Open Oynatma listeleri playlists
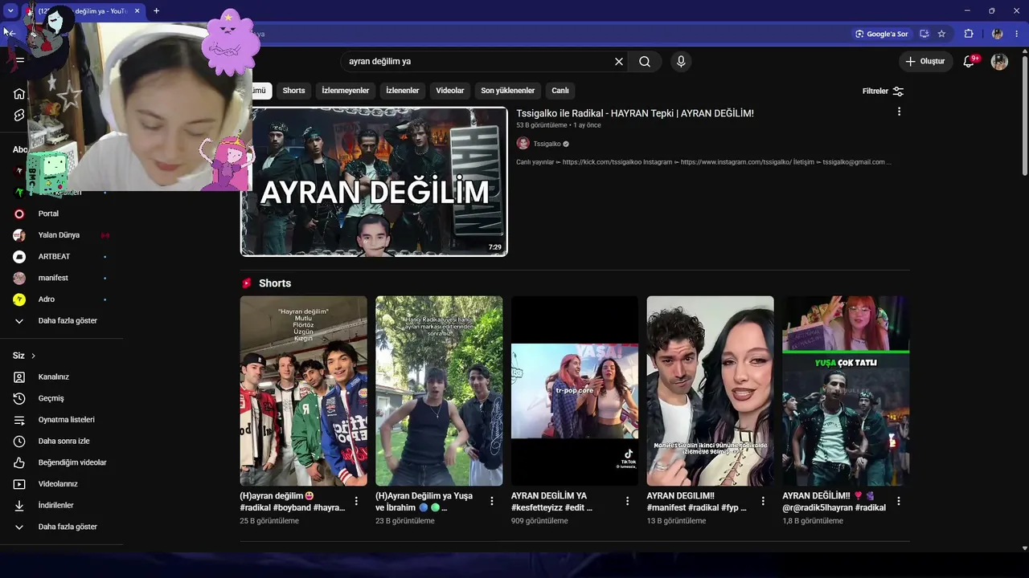 point(61,420)
